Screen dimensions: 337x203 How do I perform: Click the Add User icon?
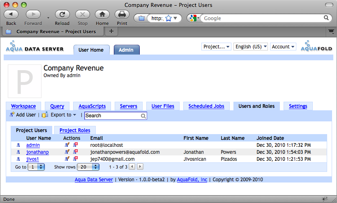12,115
